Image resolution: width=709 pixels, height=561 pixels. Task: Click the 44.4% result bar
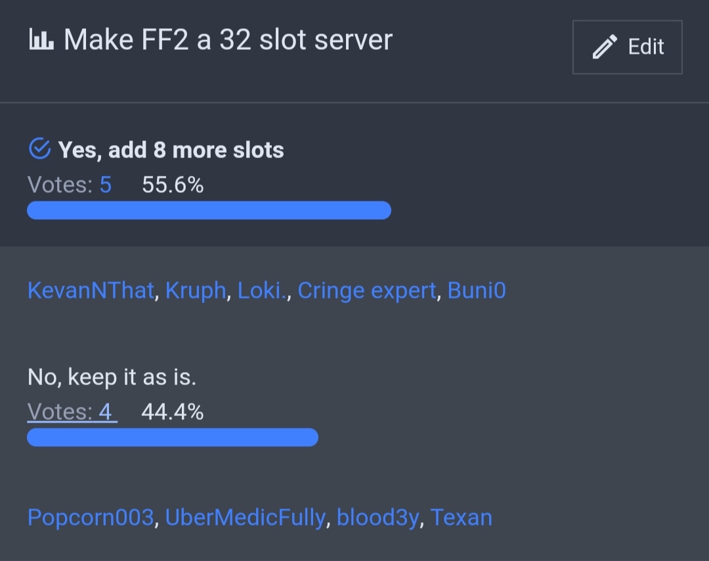(173, 437)
